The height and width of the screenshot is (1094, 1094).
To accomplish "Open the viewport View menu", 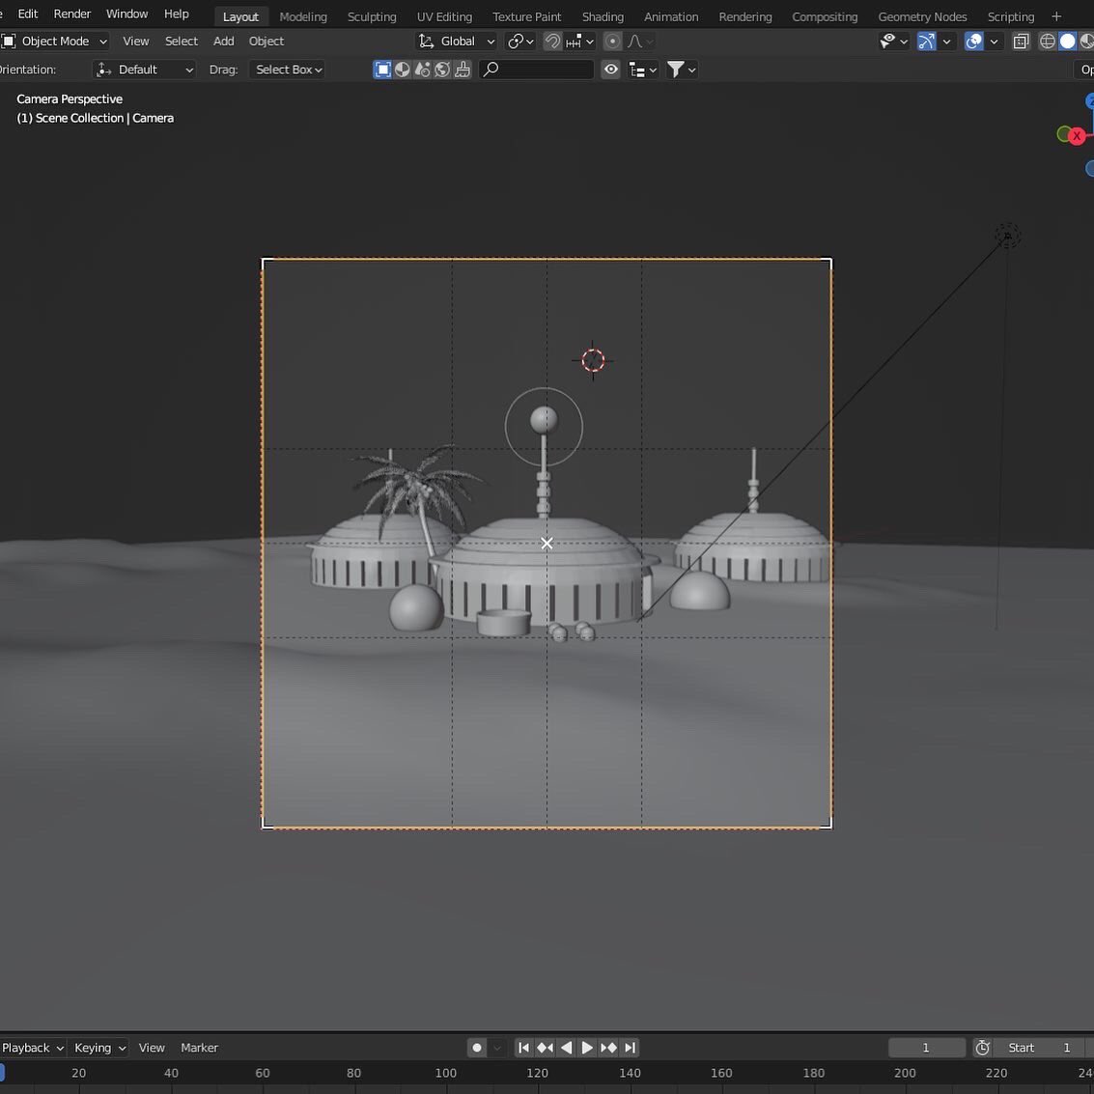I will (135, 42).
